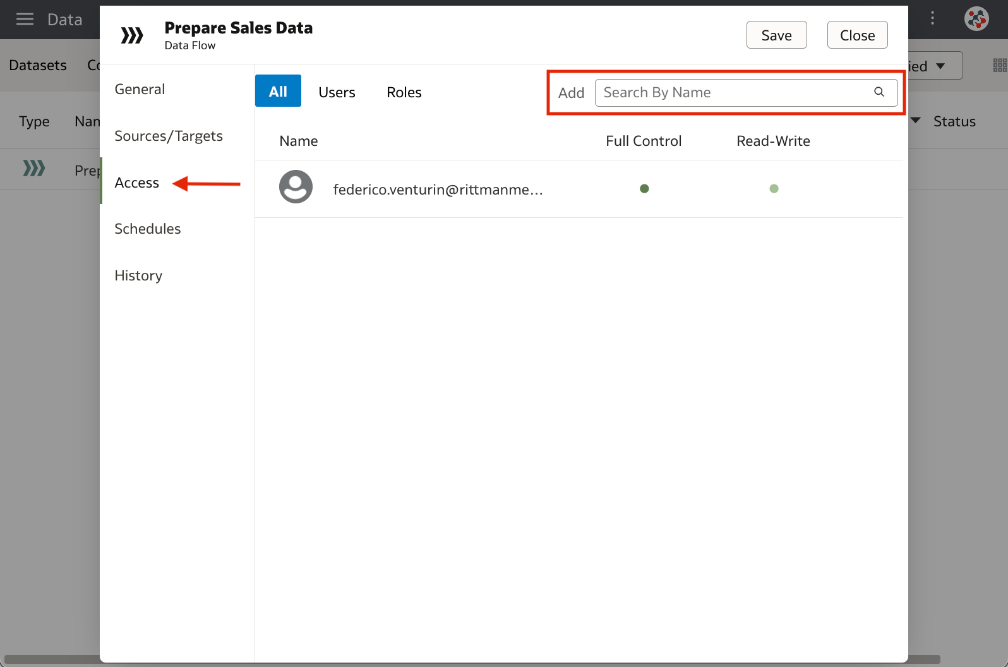
Task: Click the Prepare Sales Data dialog title
Action: coord(238,28)
